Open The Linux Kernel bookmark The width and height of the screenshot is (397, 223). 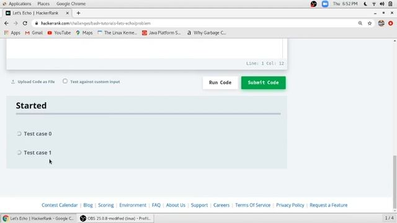pyautogui.click(x=117, y=33)
